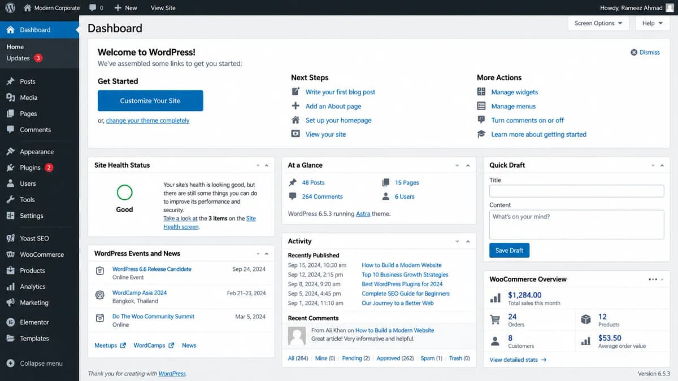
Task: Collapse the WooCommerce Overview widget
Action: click(x=662, y=279)
